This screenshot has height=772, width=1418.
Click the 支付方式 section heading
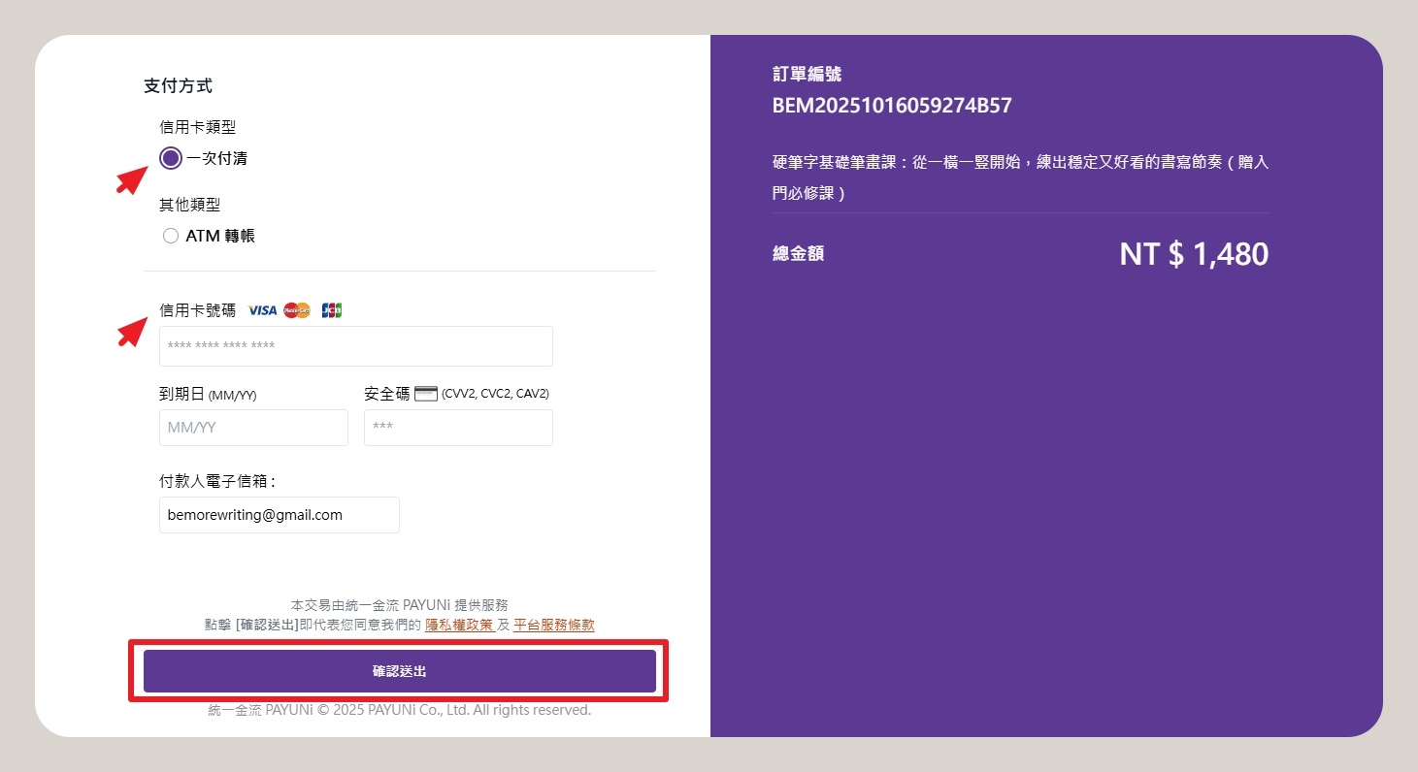click(178, 85)
